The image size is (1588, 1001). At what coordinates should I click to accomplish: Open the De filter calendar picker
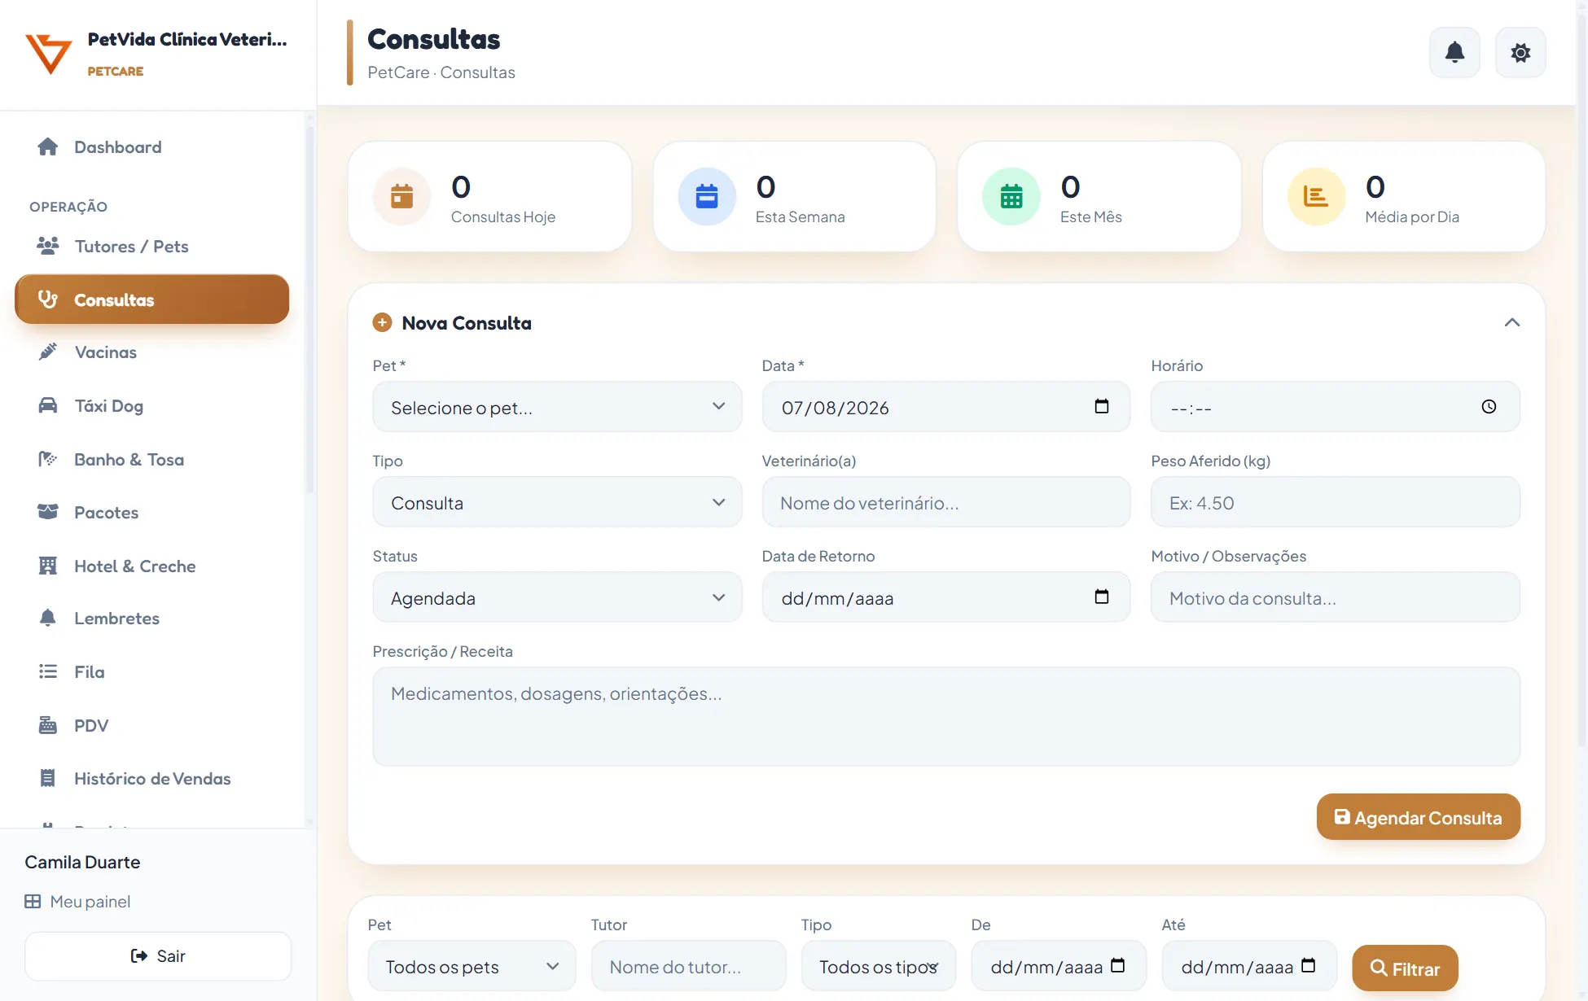pos(1118,966)
